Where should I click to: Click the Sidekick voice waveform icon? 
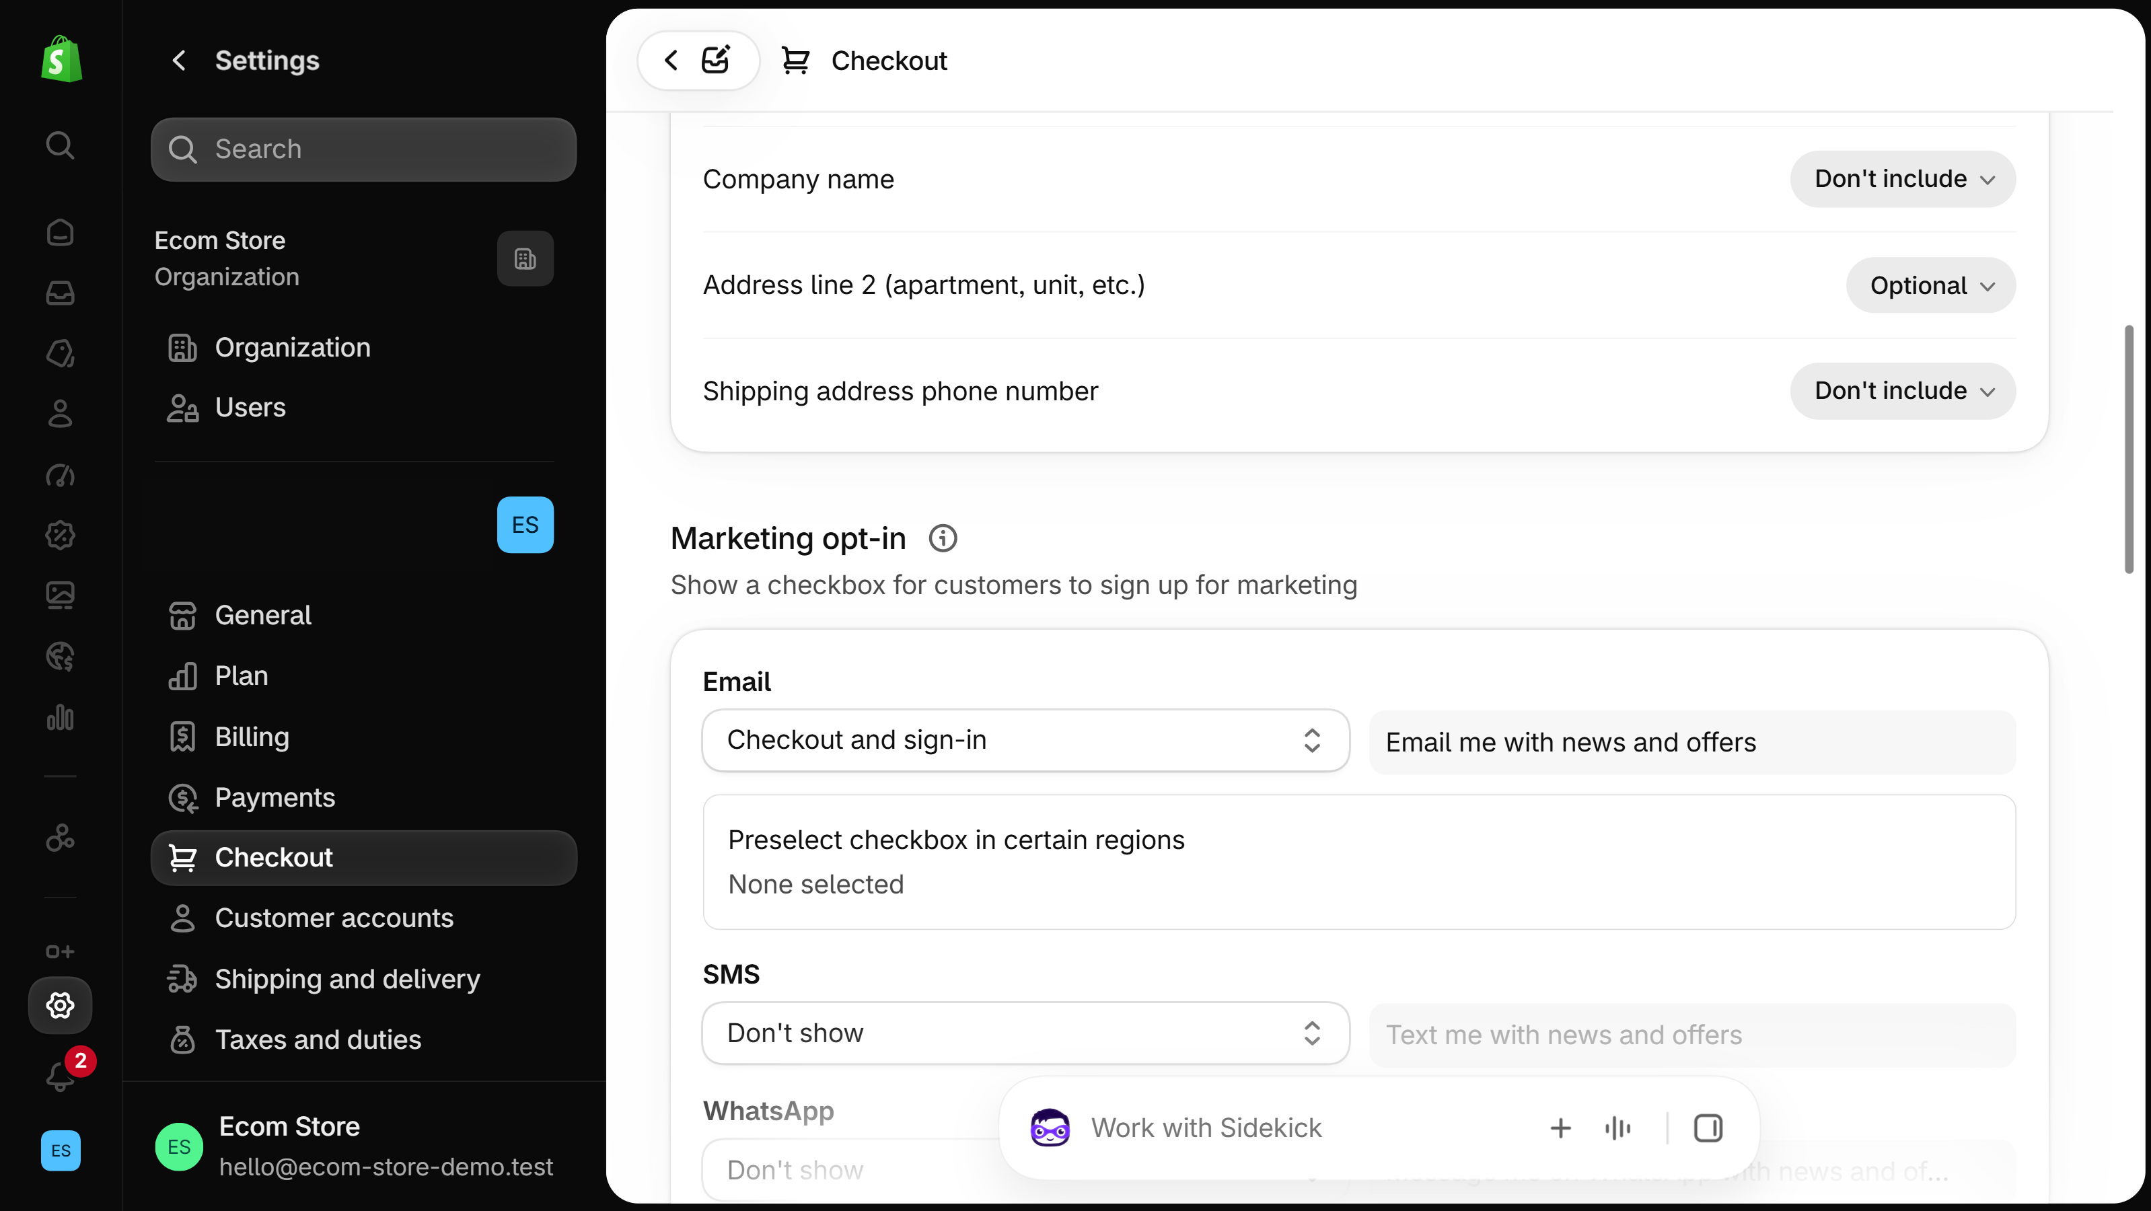click(1617, 1128)
